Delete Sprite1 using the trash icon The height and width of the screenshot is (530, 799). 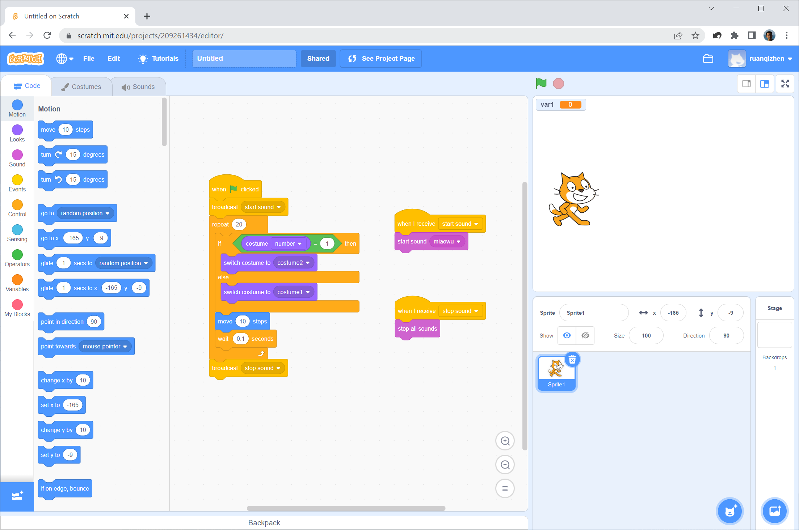[x=572, y=360]
